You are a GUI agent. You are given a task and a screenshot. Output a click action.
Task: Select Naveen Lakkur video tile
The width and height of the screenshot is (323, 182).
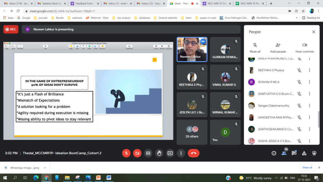pos(192,49)
